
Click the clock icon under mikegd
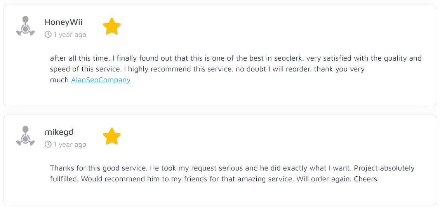point(48,144)
